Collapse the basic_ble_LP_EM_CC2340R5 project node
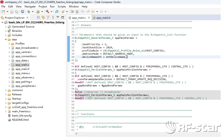Viewport: 221px width, 137px height. tap(3, 22)
